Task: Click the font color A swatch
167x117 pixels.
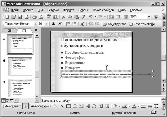Action: coord(134,106)
